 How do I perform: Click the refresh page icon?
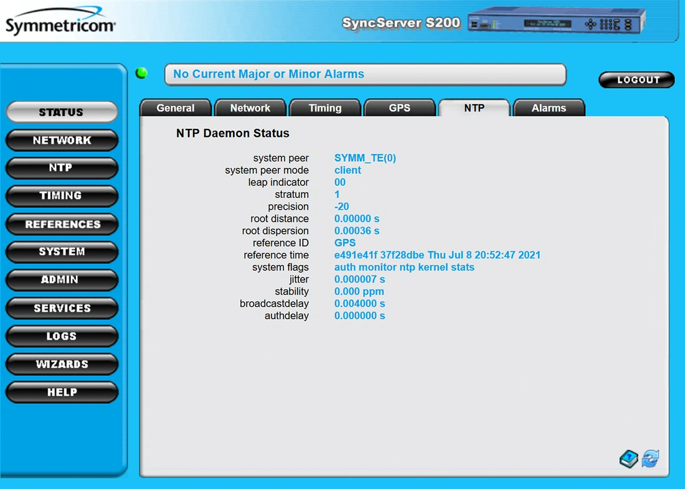651,459
